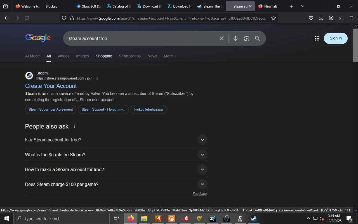
Task: List all open Firefox tabs
Action: click(303, 6)
